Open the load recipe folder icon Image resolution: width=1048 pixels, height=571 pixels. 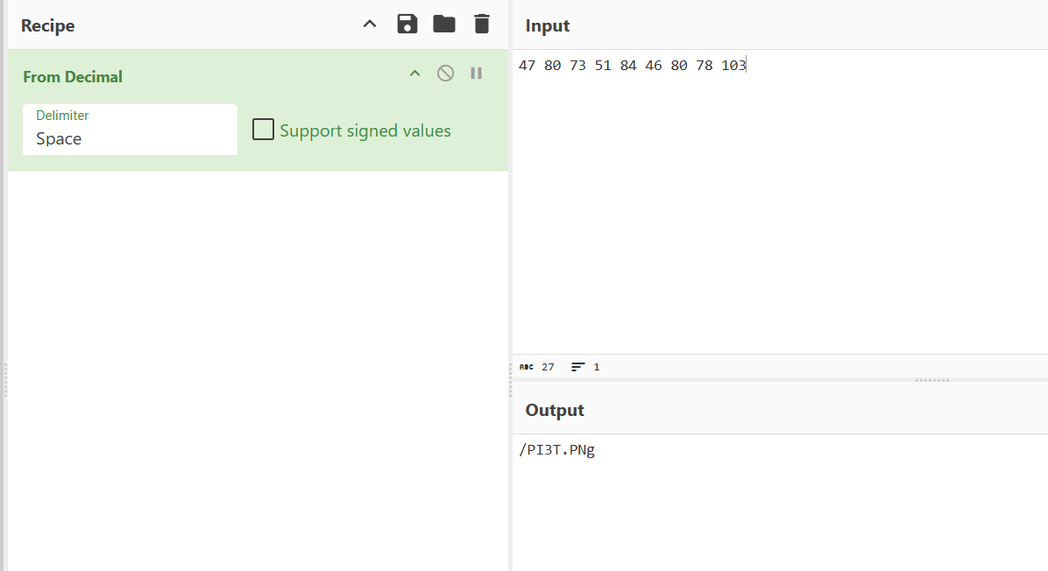(444, 25)
